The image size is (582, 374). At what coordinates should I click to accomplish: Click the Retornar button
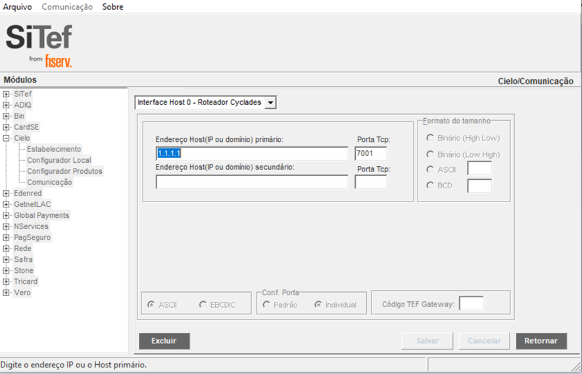click(541, 341)
